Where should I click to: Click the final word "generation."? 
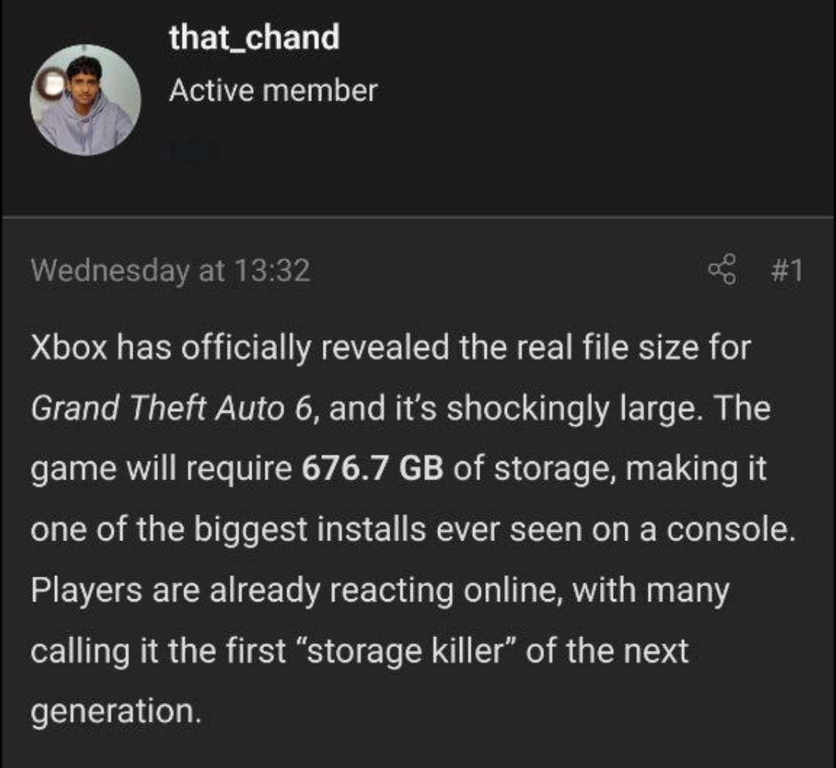coord(116,711)
